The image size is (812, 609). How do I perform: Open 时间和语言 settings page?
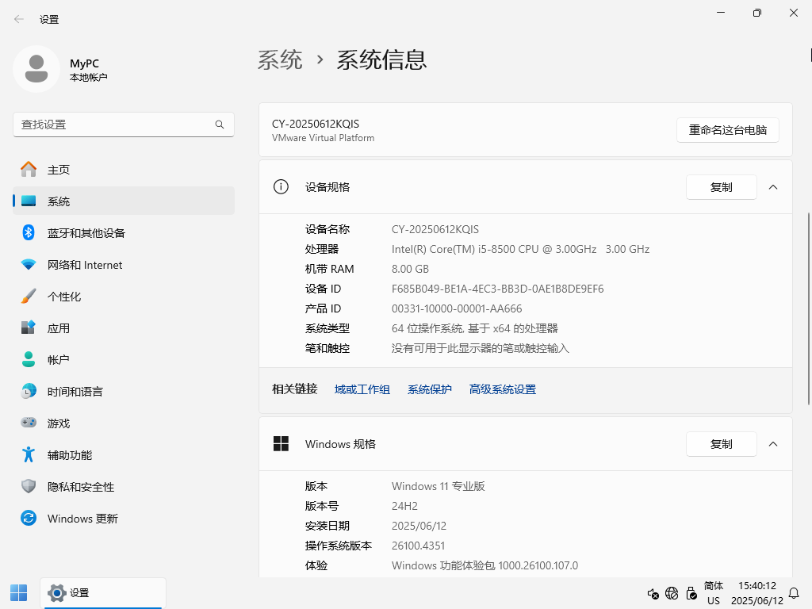click(x=124, y=391)
